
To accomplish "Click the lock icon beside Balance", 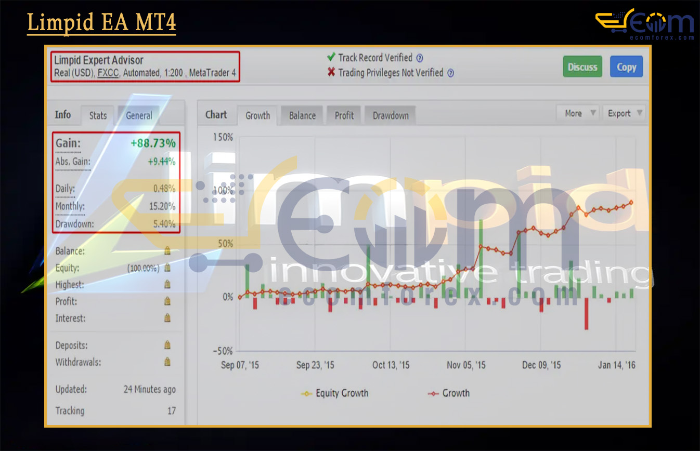I will (167, 251).
